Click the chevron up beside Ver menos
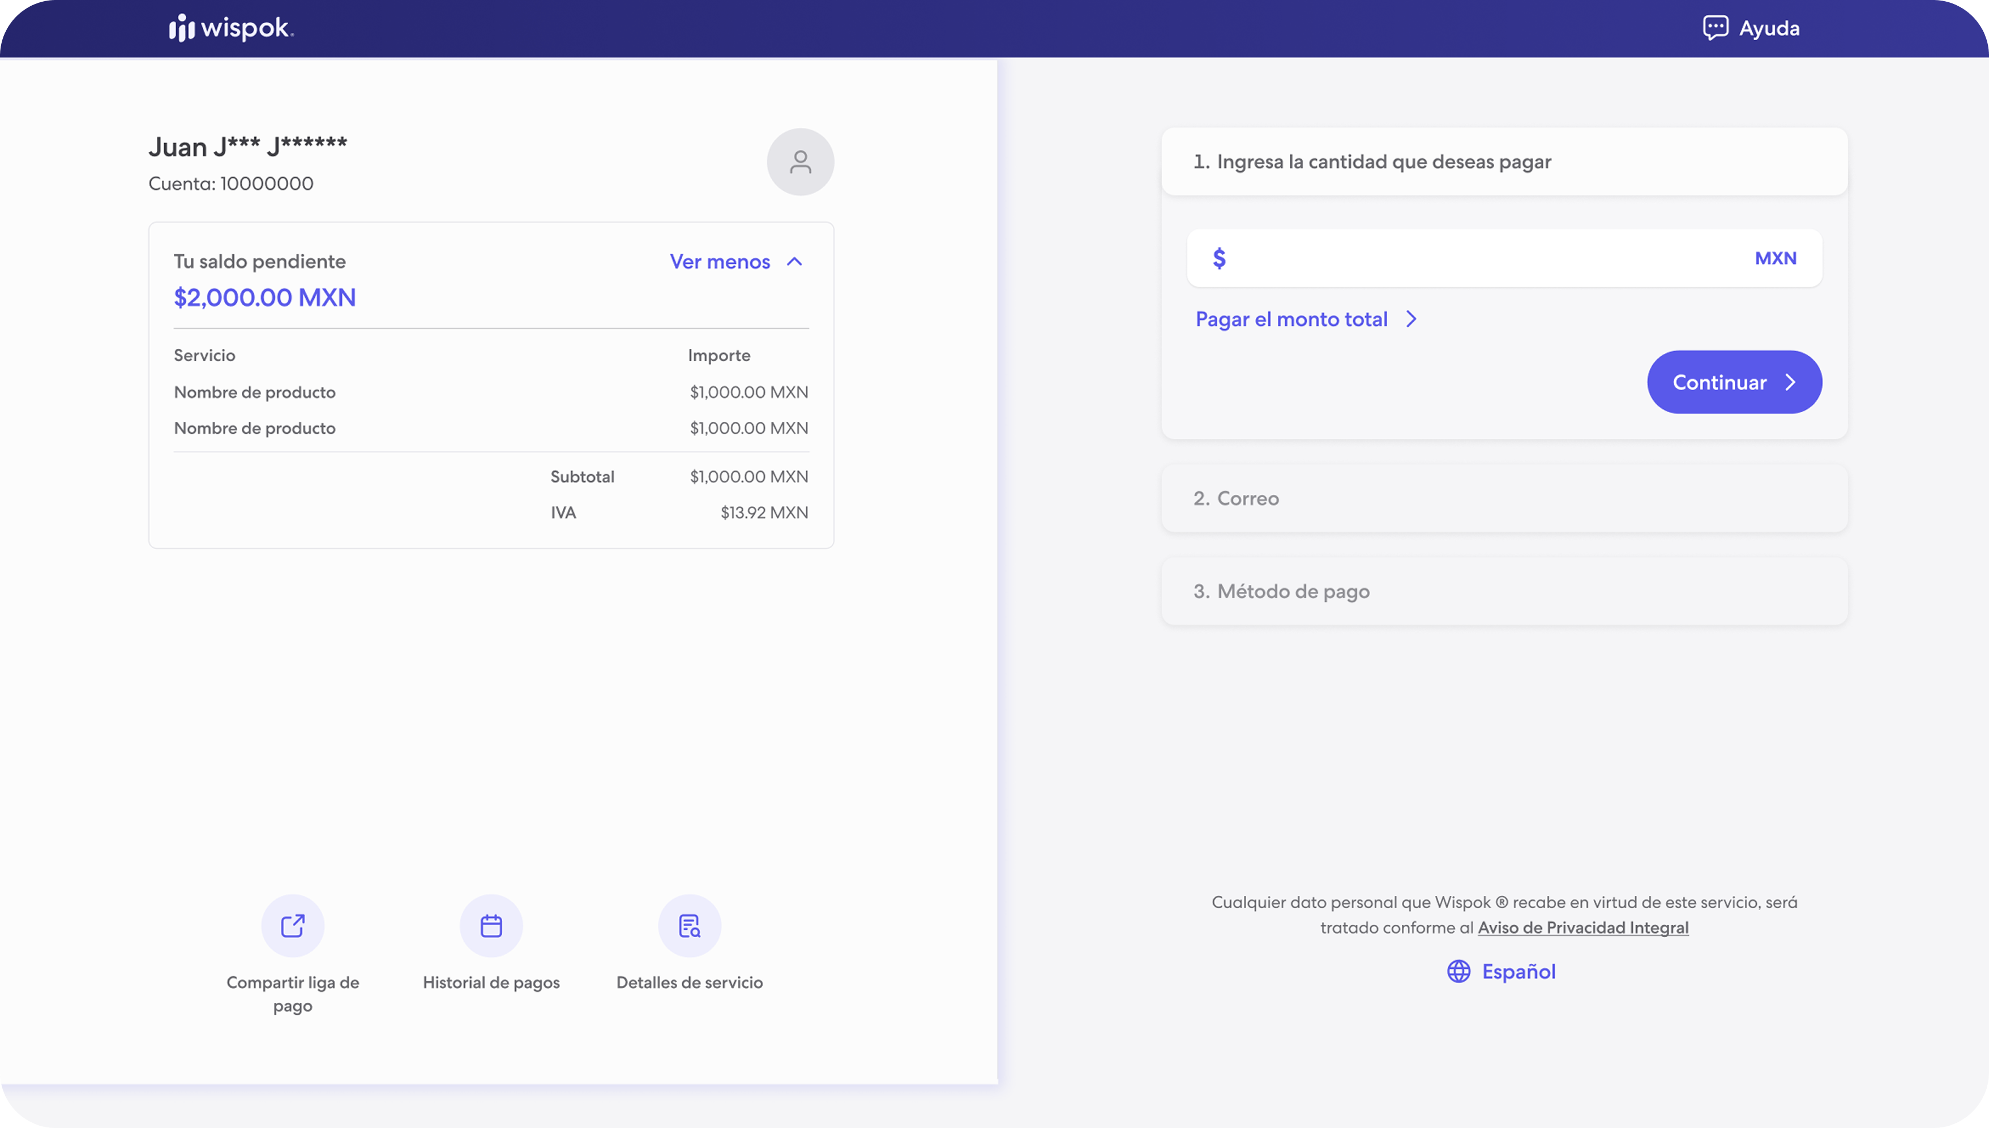The height and width of the screenshot is (1128, 1989). coord(794,262)
